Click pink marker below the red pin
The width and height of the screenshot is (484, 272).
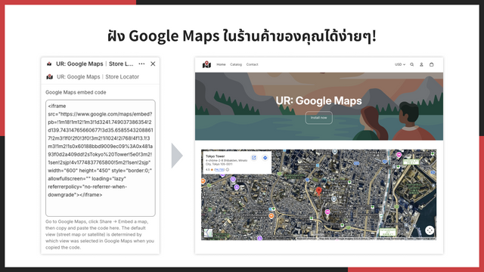coord(327,212)
